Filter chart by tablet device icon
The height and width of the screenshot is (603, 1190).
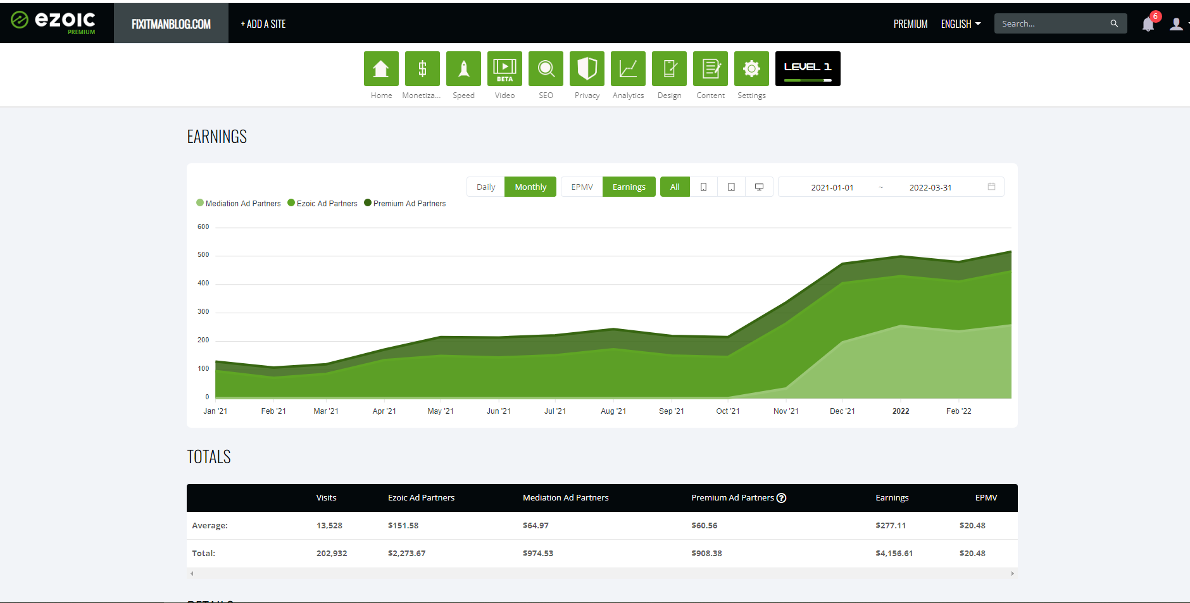click(731, 187)
